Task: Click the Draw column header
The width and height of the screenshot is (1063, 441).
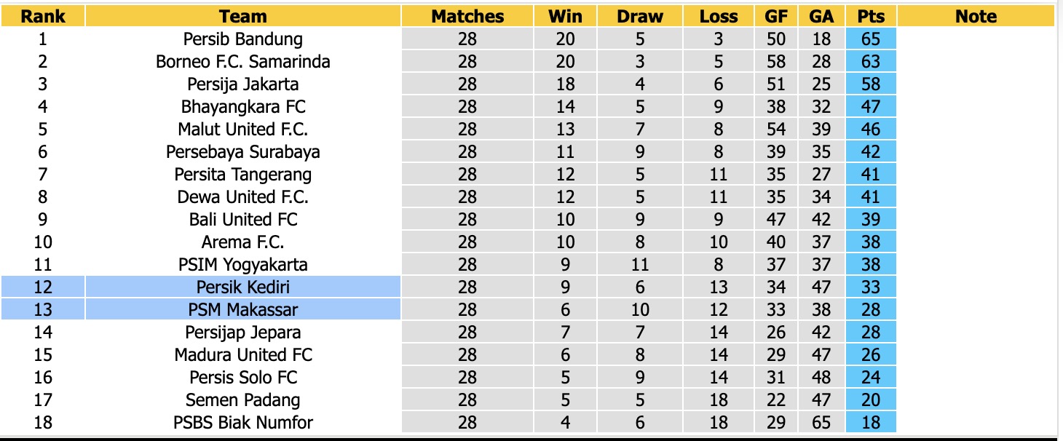Action: tap(640, 16)
